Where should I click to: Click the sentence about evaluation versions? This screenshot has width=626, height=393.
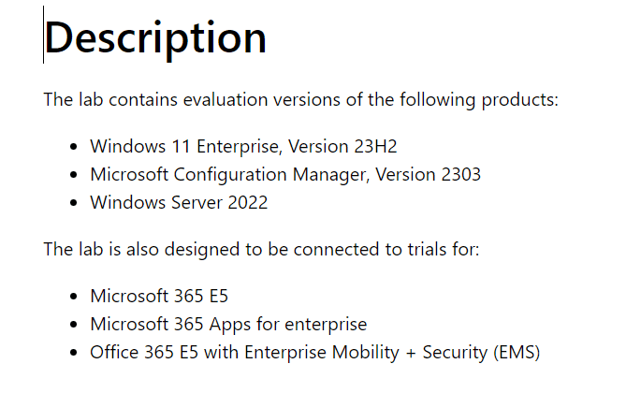[301, 99]
